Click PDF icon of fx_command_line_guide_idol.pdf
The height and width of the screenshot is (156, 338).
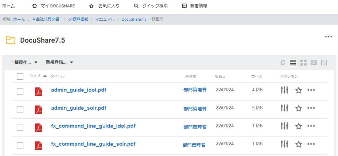click(x=39, y=128)
